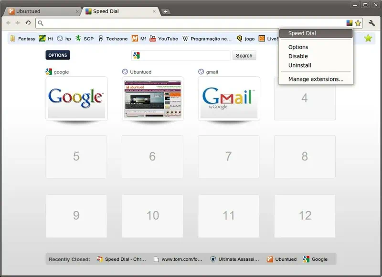The width and height of the screenshot is (382, 277).
Task: Open the Gmail speed dial thumbnail
Action: pyautogui.click(x=229, y=99)
